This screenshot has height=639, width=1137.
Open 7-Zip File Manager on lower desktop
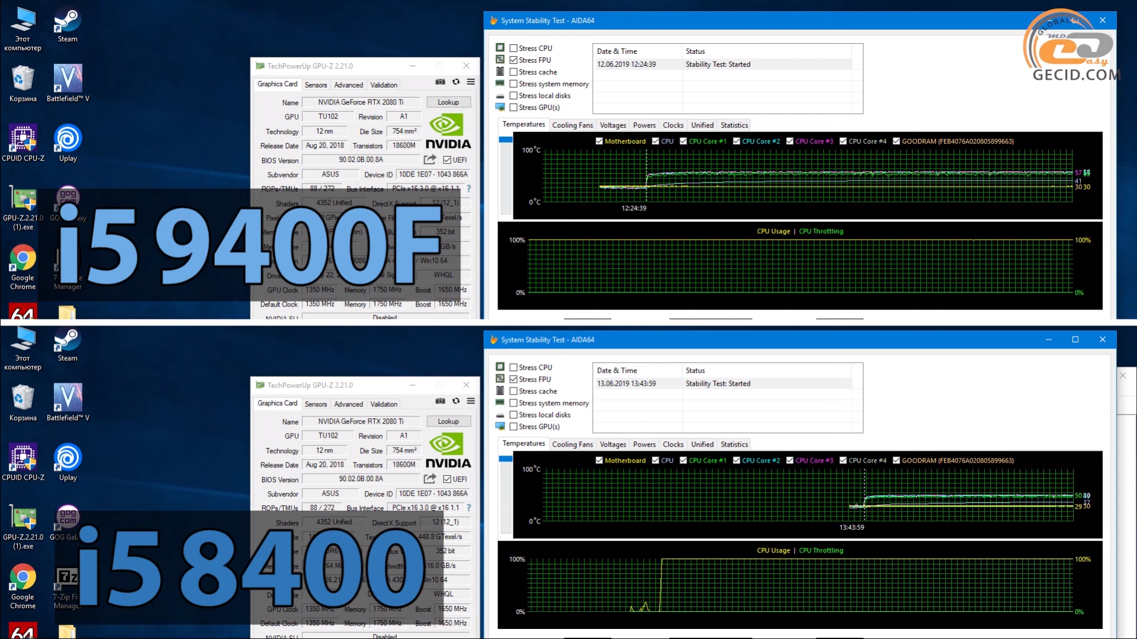tap(68, 588)
